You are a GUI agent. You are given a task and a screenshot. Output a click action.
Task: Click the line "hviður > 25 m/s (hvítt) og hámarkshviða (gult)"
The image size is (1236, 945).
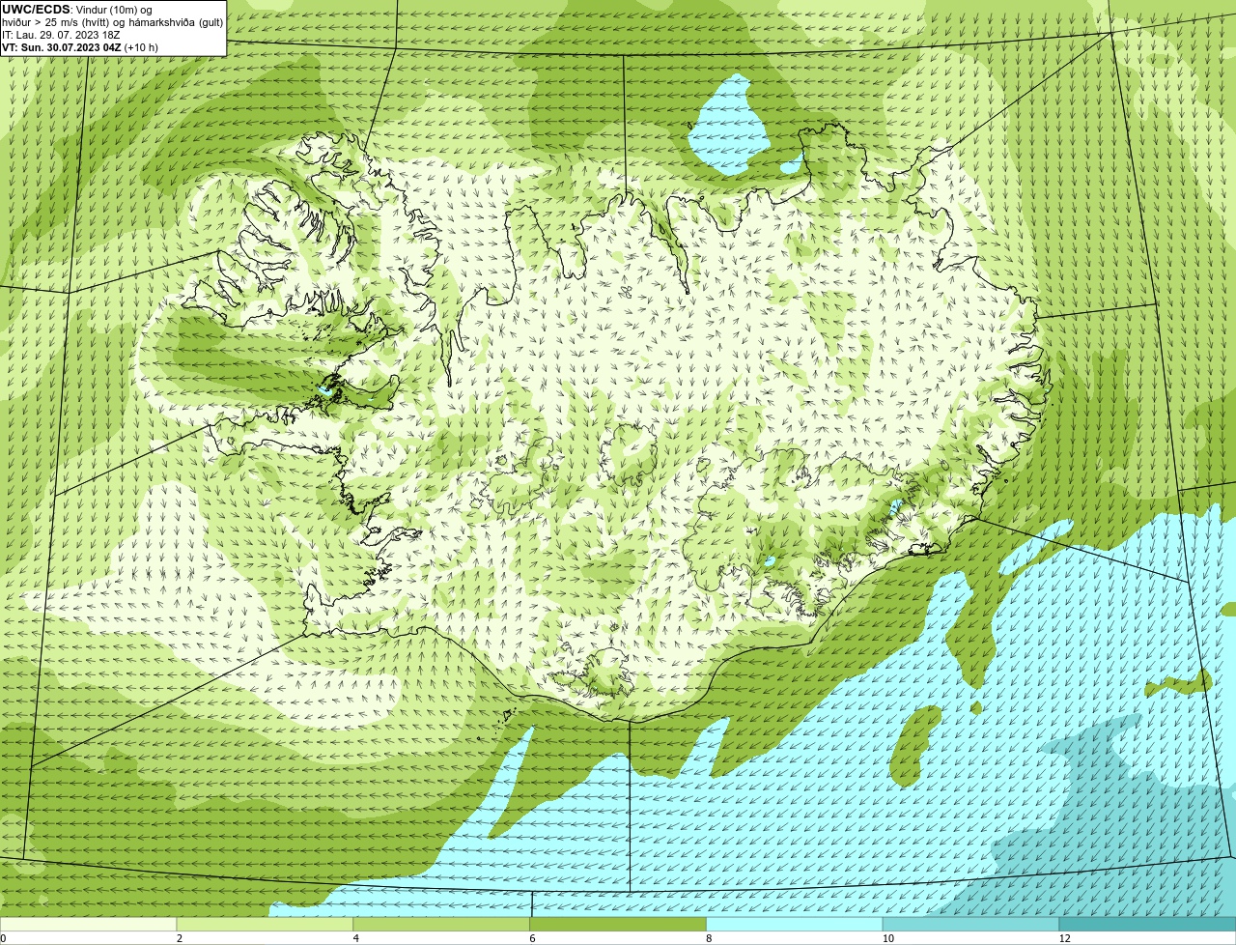[112, 22]
